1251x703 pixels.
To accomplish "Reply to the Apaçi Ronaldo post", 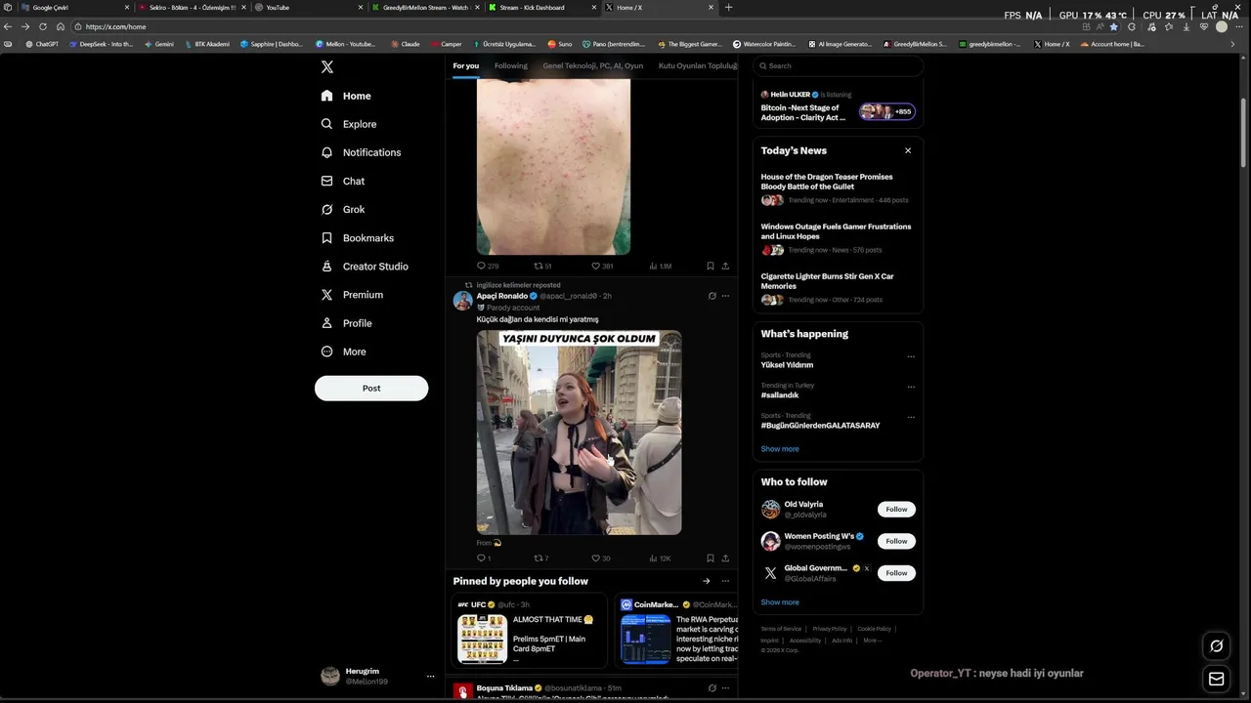I will [483, 558].
